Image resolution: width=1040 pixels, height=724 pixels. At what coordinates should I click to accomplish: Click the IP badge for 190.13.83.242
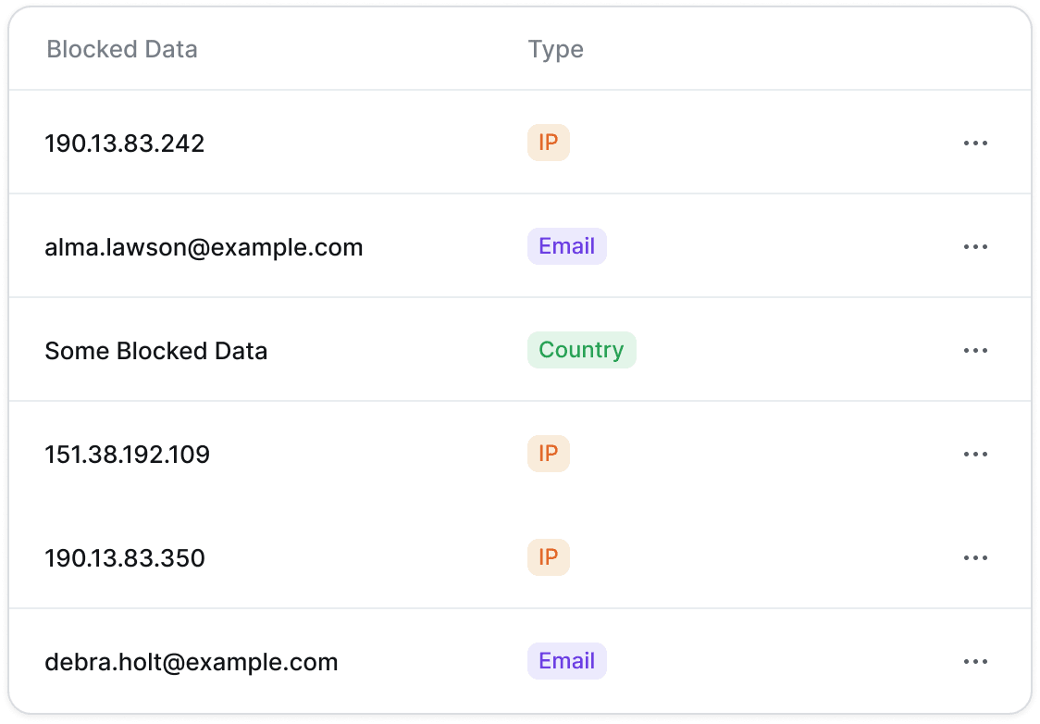click(549, 143)
